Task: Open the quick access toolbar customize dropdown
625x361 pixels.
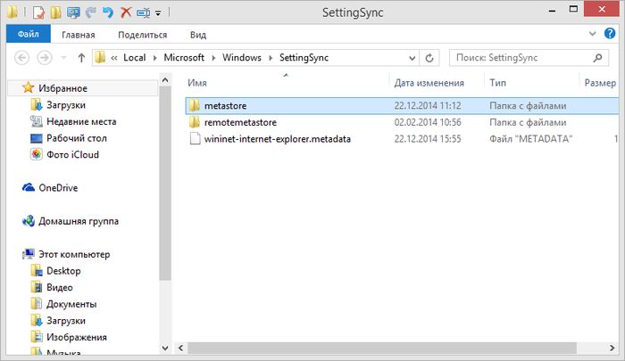Action: click(x=158, y=14)
